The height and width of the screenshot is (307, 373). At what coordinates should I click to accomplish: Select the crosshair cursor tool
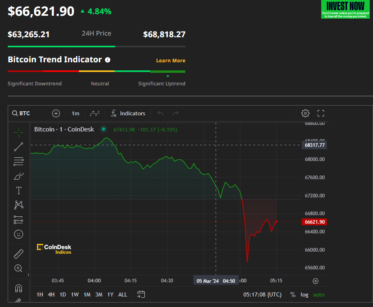click(19, 132)
